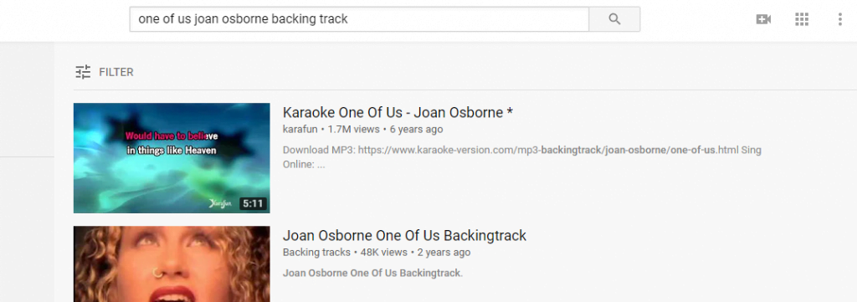This screenshot has height=302, width=857.
Task: Open the YouTube apps grid icon
Action: [801, 19]
